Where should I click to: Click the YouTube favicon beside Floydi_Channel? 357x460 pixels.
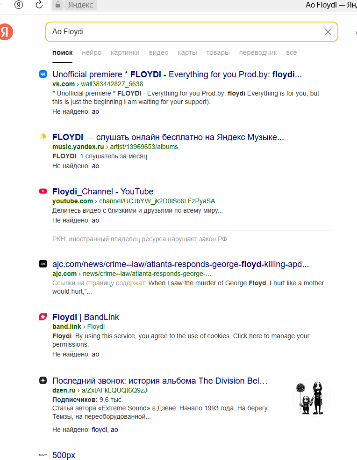click(x=43, y=191)
